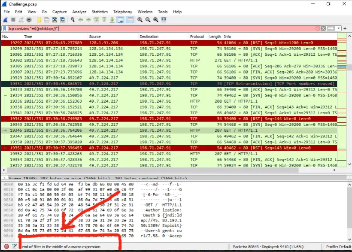Zoom in on main window text
The image size is (352, 252).
coord(140,20)
